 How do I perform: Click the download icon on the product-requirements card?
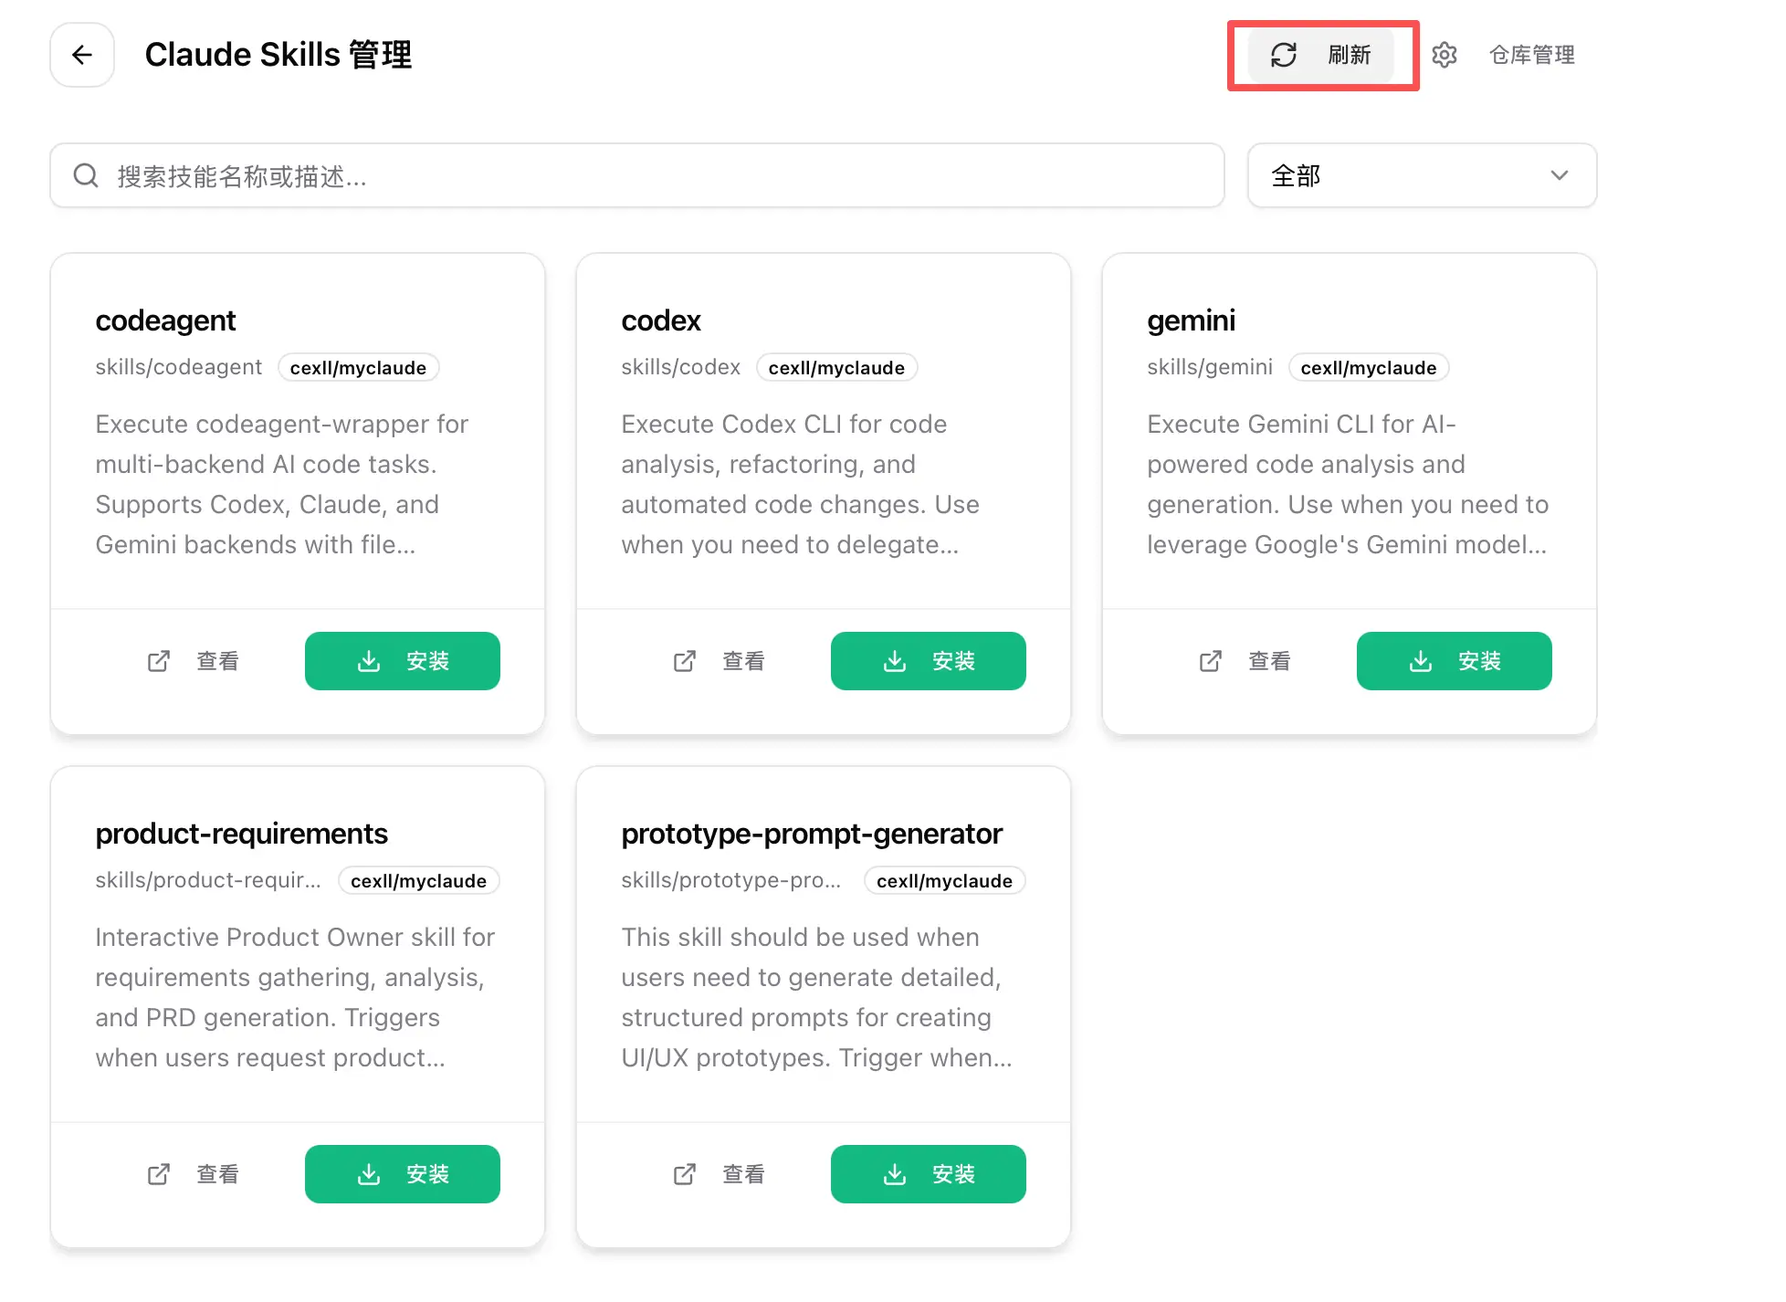(x=369, y=1174)
